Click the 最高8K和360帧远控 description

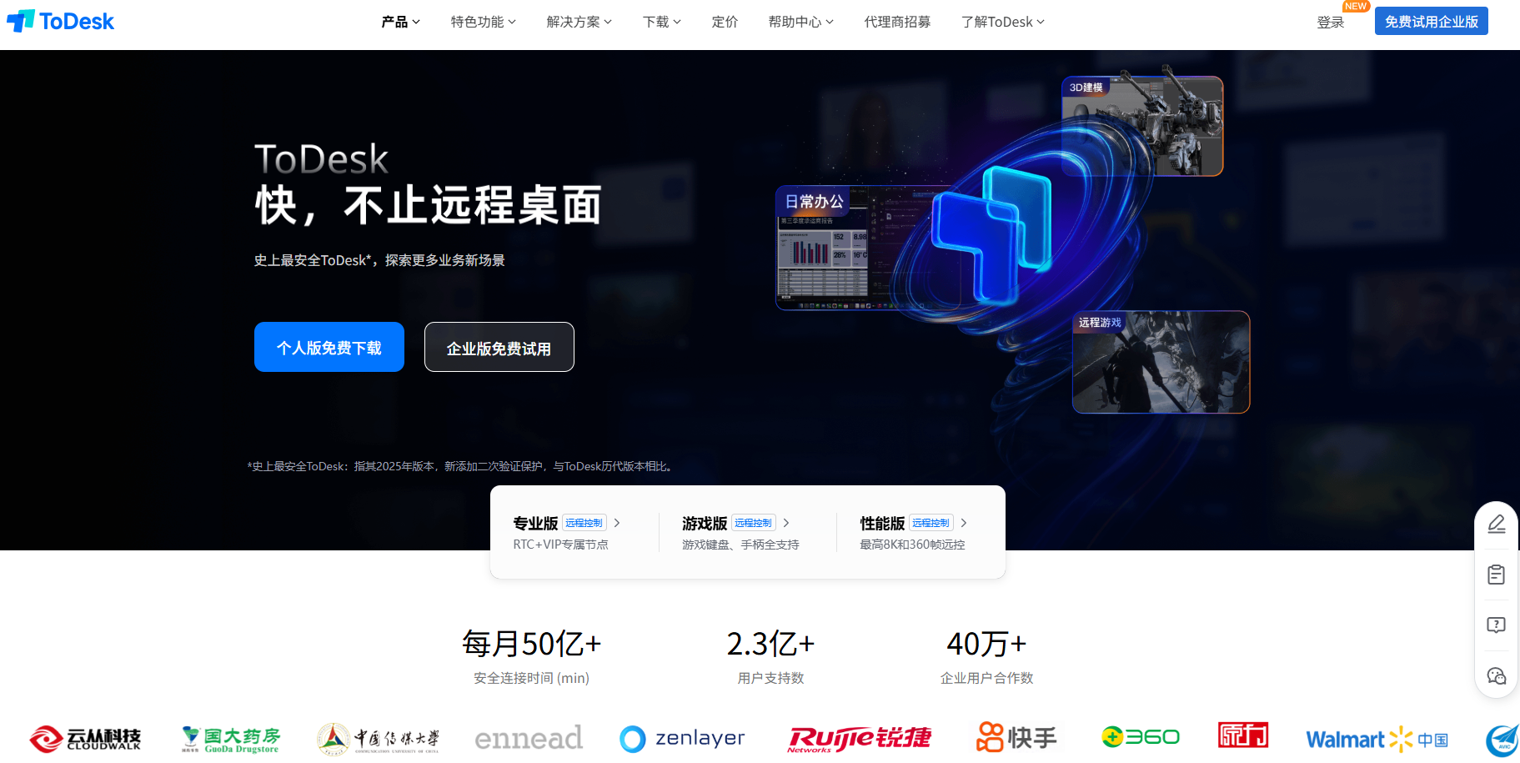[x=912, y=545]
